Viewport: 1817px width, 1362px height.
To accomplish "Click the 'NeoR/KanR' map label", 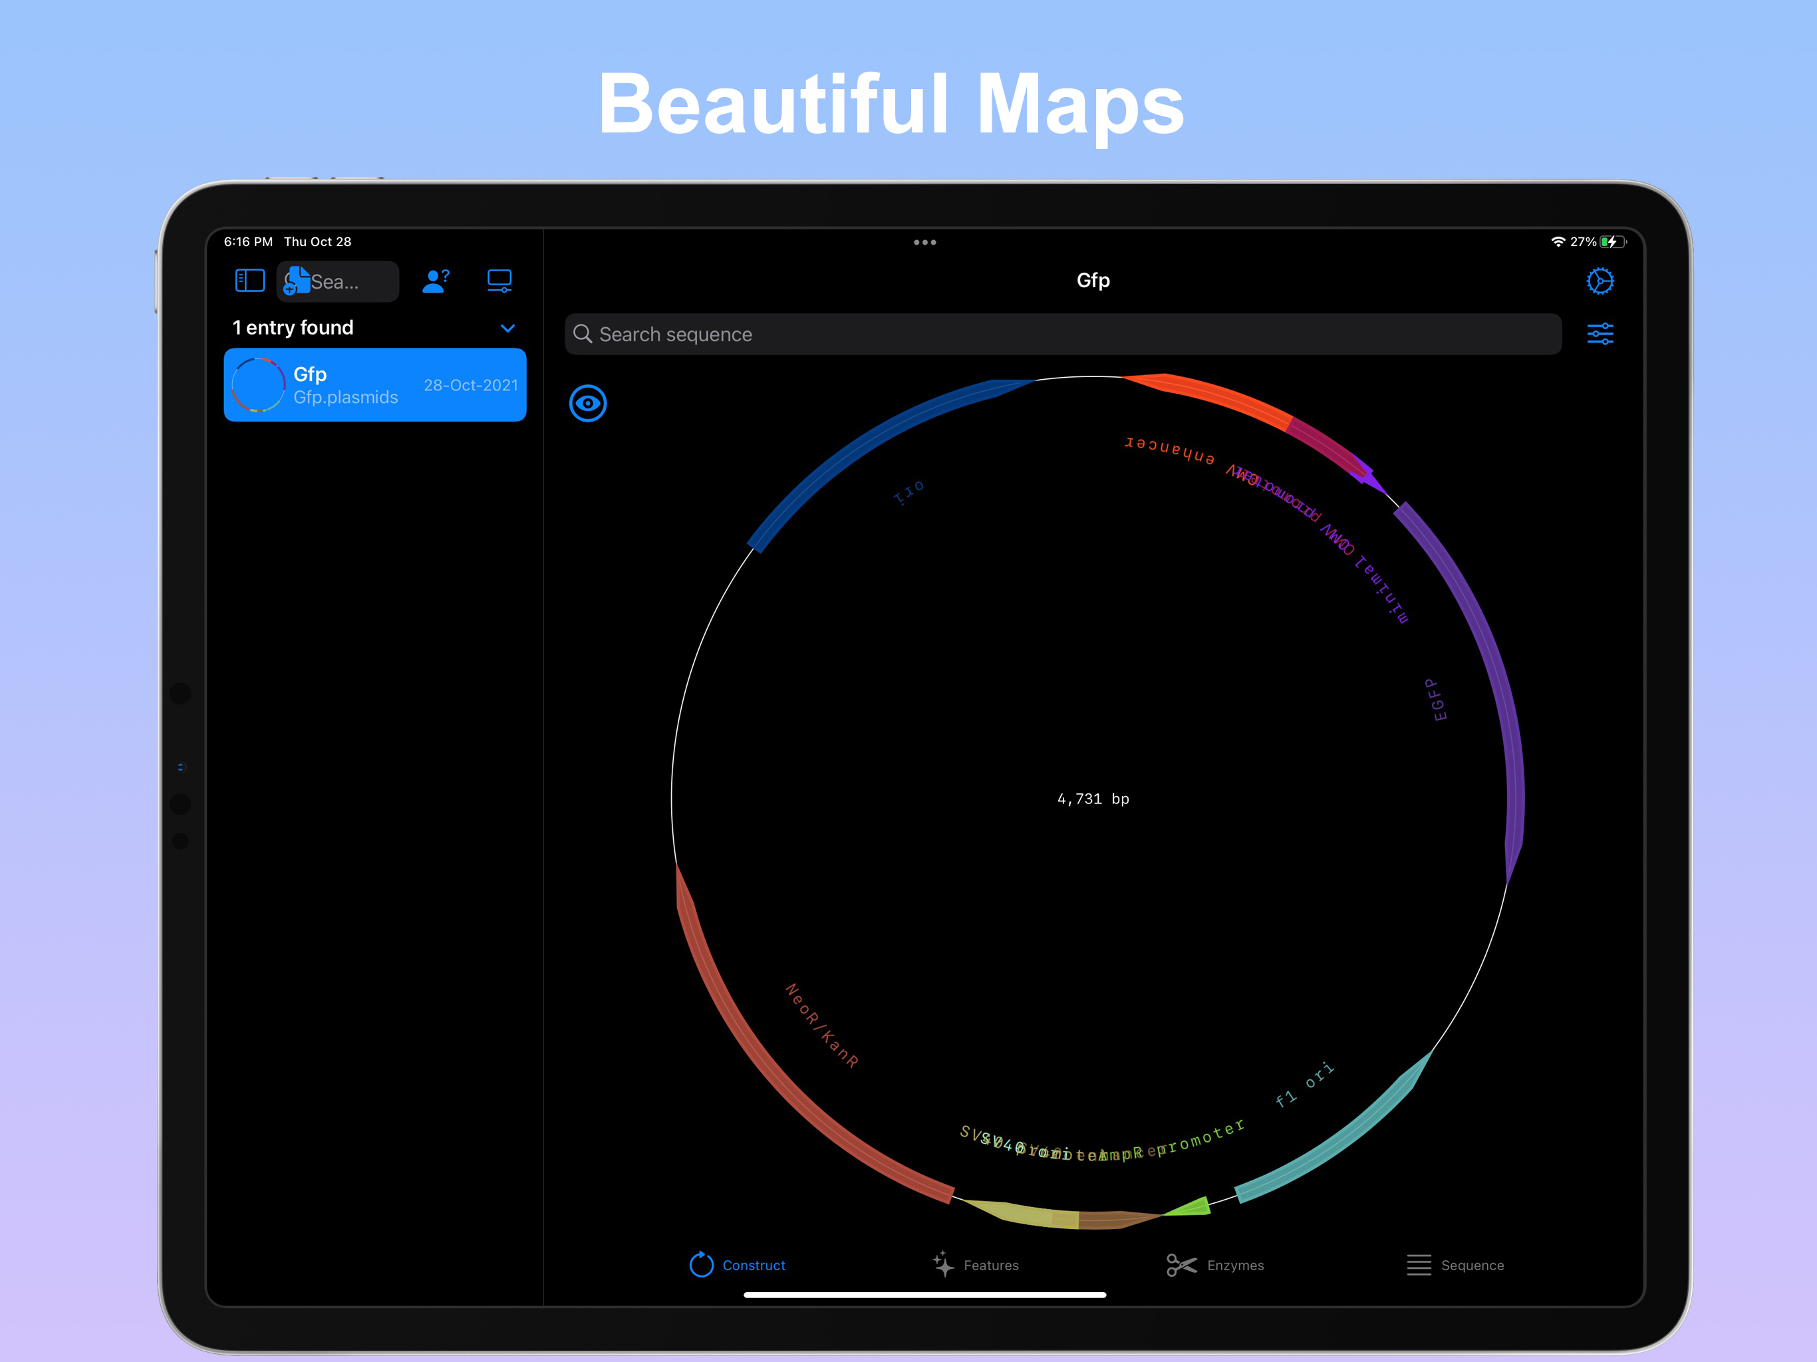I will point(822,1025).
